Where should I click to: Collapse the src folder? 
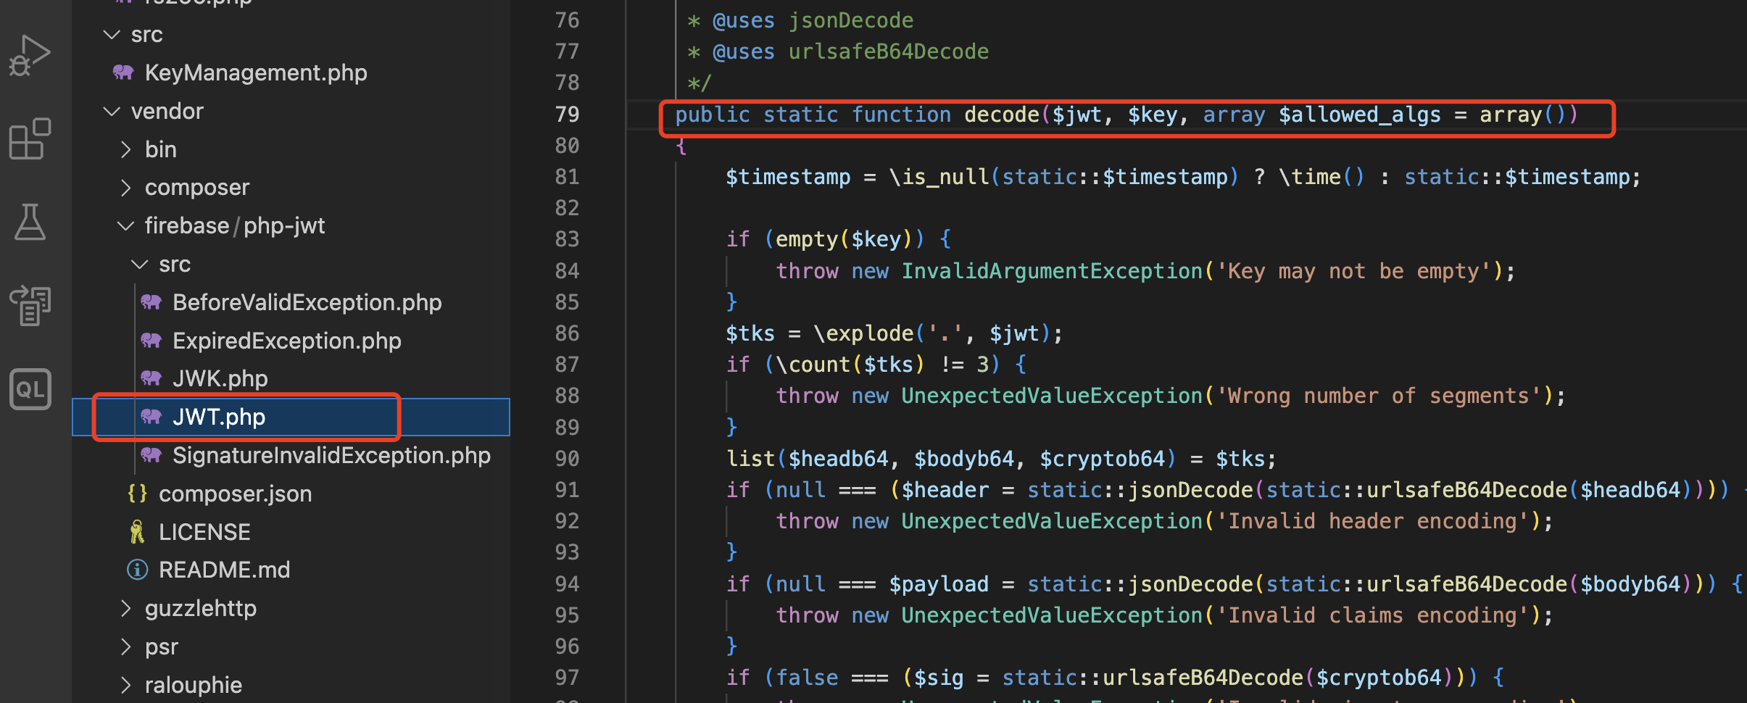[x=112, y=34]
